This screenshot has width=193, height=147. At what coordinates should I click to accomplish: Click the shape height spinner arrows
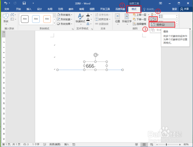tap(177, 16)
